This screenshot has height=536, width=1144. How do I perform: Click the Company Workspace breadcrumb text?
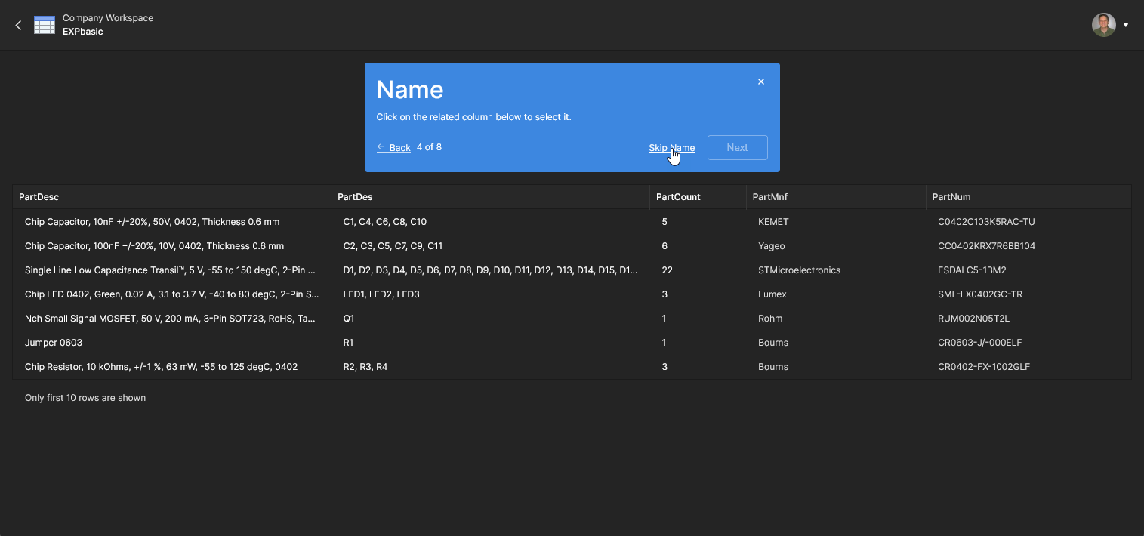tap(108, 18)
